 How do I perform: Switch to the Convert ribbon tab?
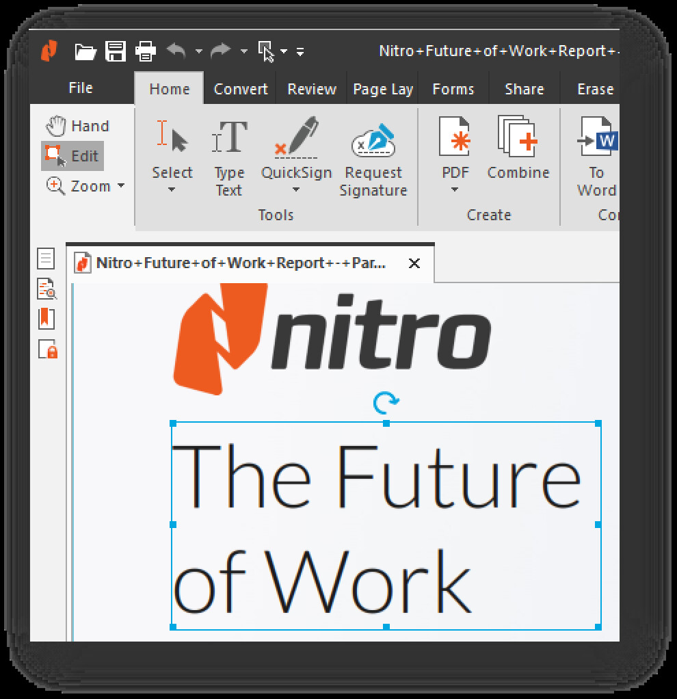tap(241, 89)
